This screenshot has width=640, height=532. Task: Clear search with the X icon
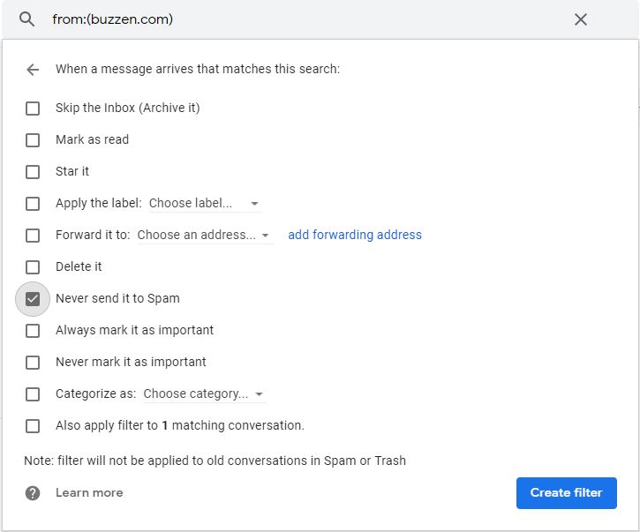(581, 19)
